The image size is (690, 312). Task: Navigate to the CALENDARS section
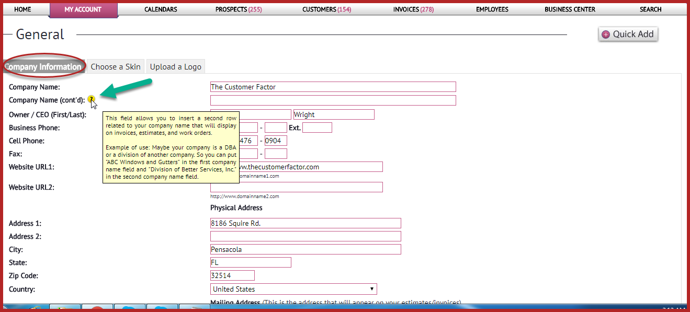click(x=160, y=9)
